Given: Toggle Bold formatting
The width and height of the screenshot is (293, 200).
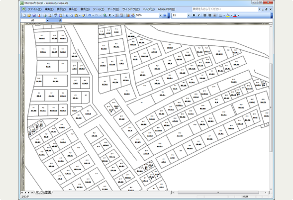Looking at the screenshot, I should point(194,15).
